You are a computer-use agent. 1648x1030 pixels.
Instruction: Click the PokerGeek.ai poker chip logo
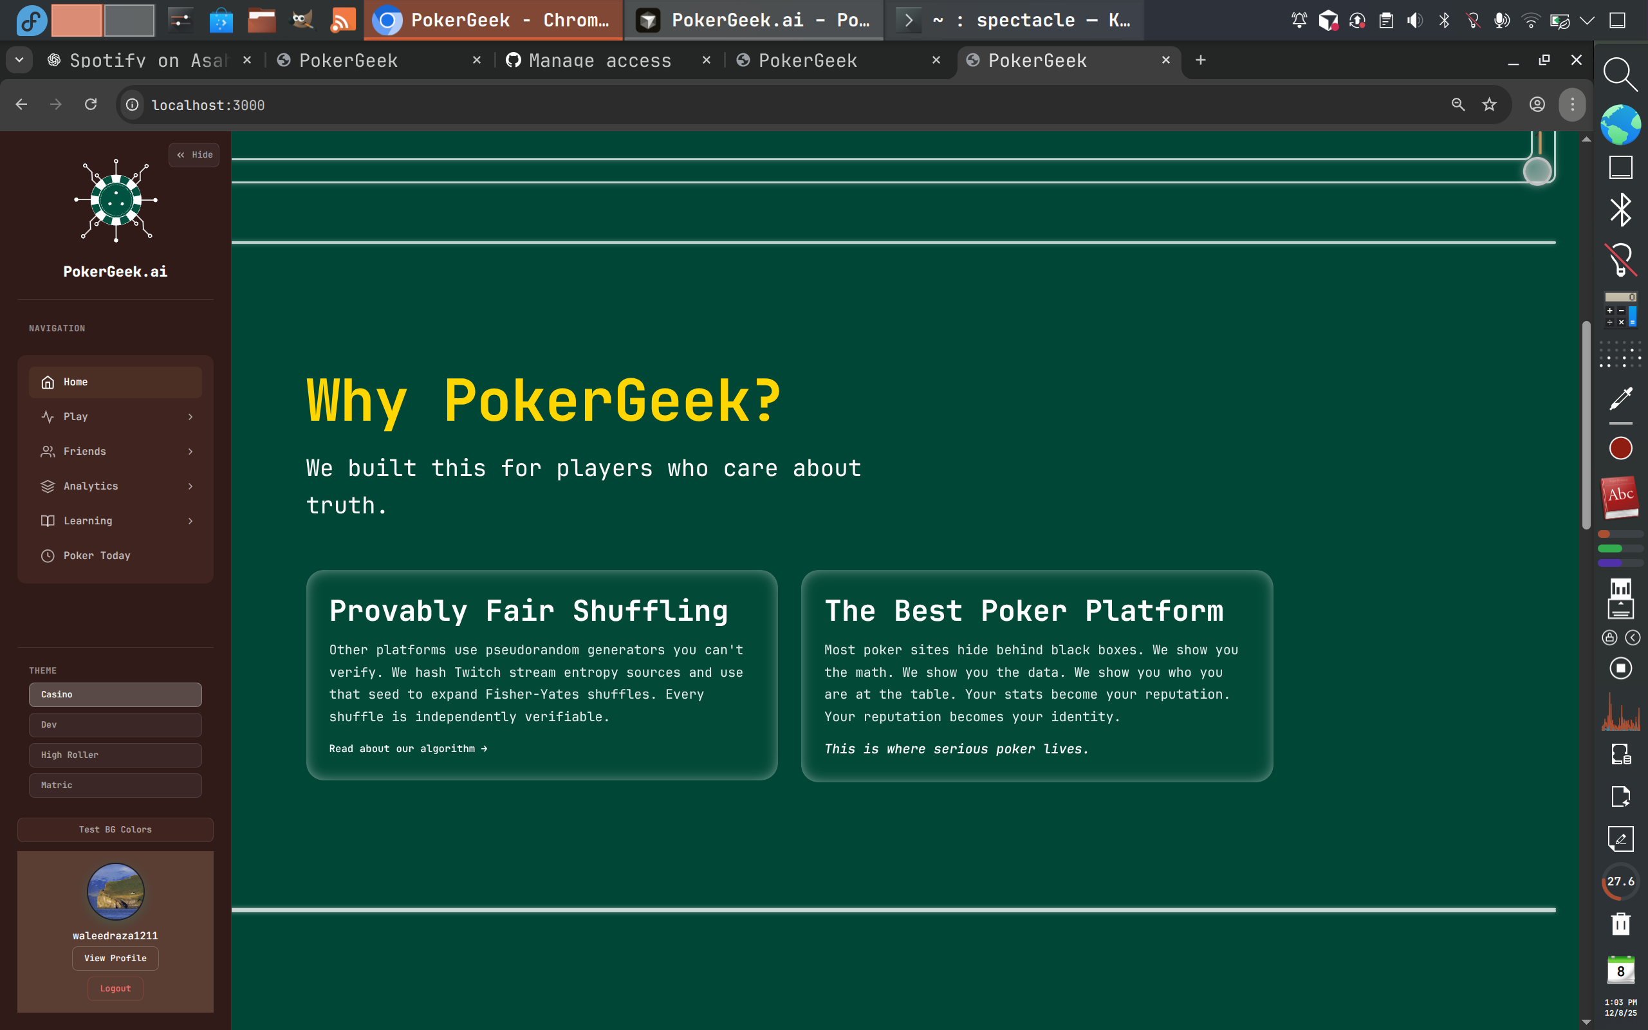click(x=115, y=201)
